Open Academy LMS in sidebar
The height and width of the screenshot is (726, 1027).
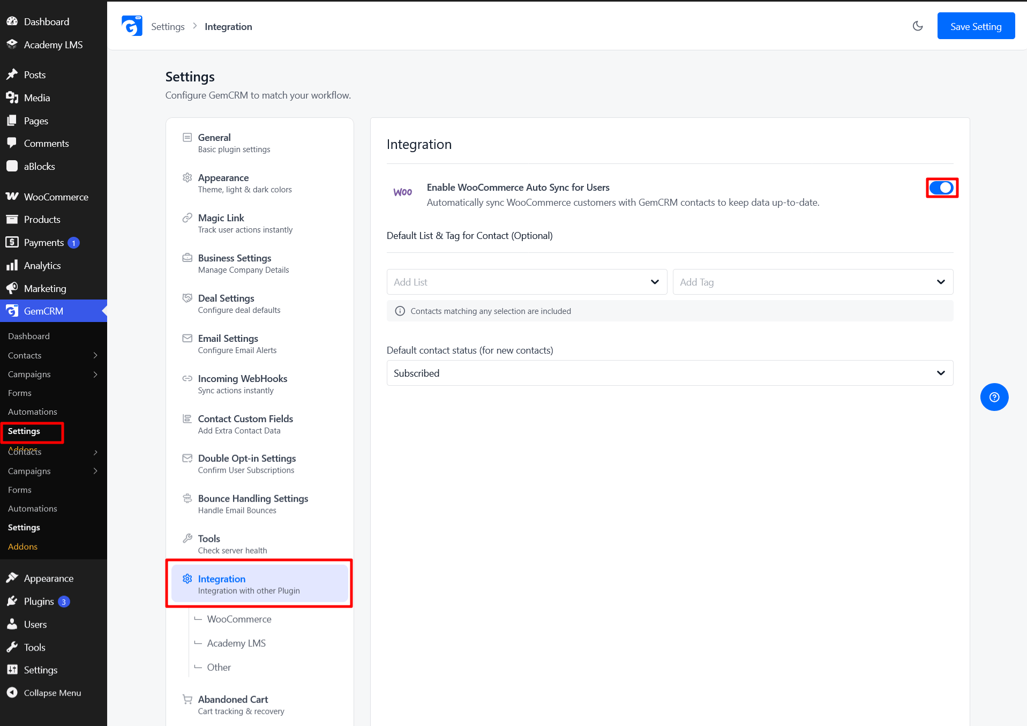(53, 44)
